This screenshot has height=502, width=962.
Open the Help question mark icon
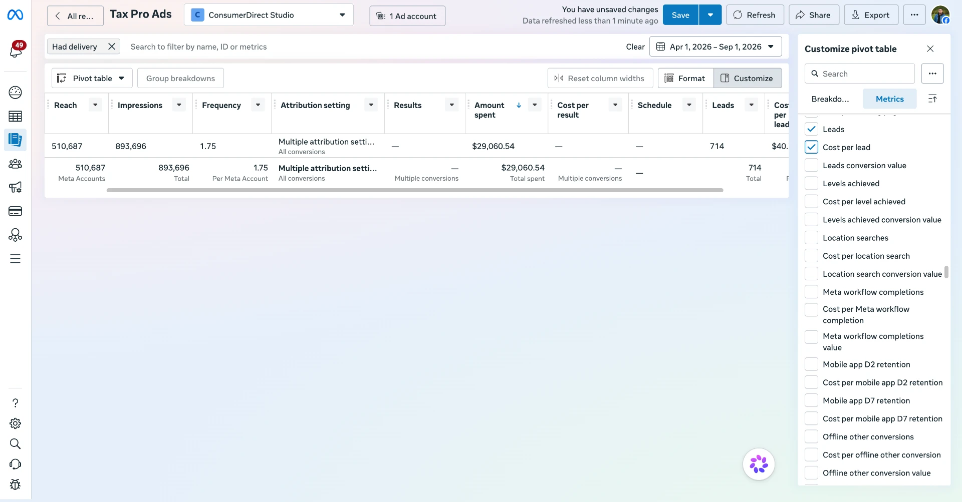tap(15, 403)
